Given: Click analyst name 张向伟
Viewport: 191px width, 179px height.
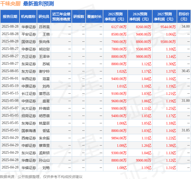Looking at the screenshot, I should point(44,42).
